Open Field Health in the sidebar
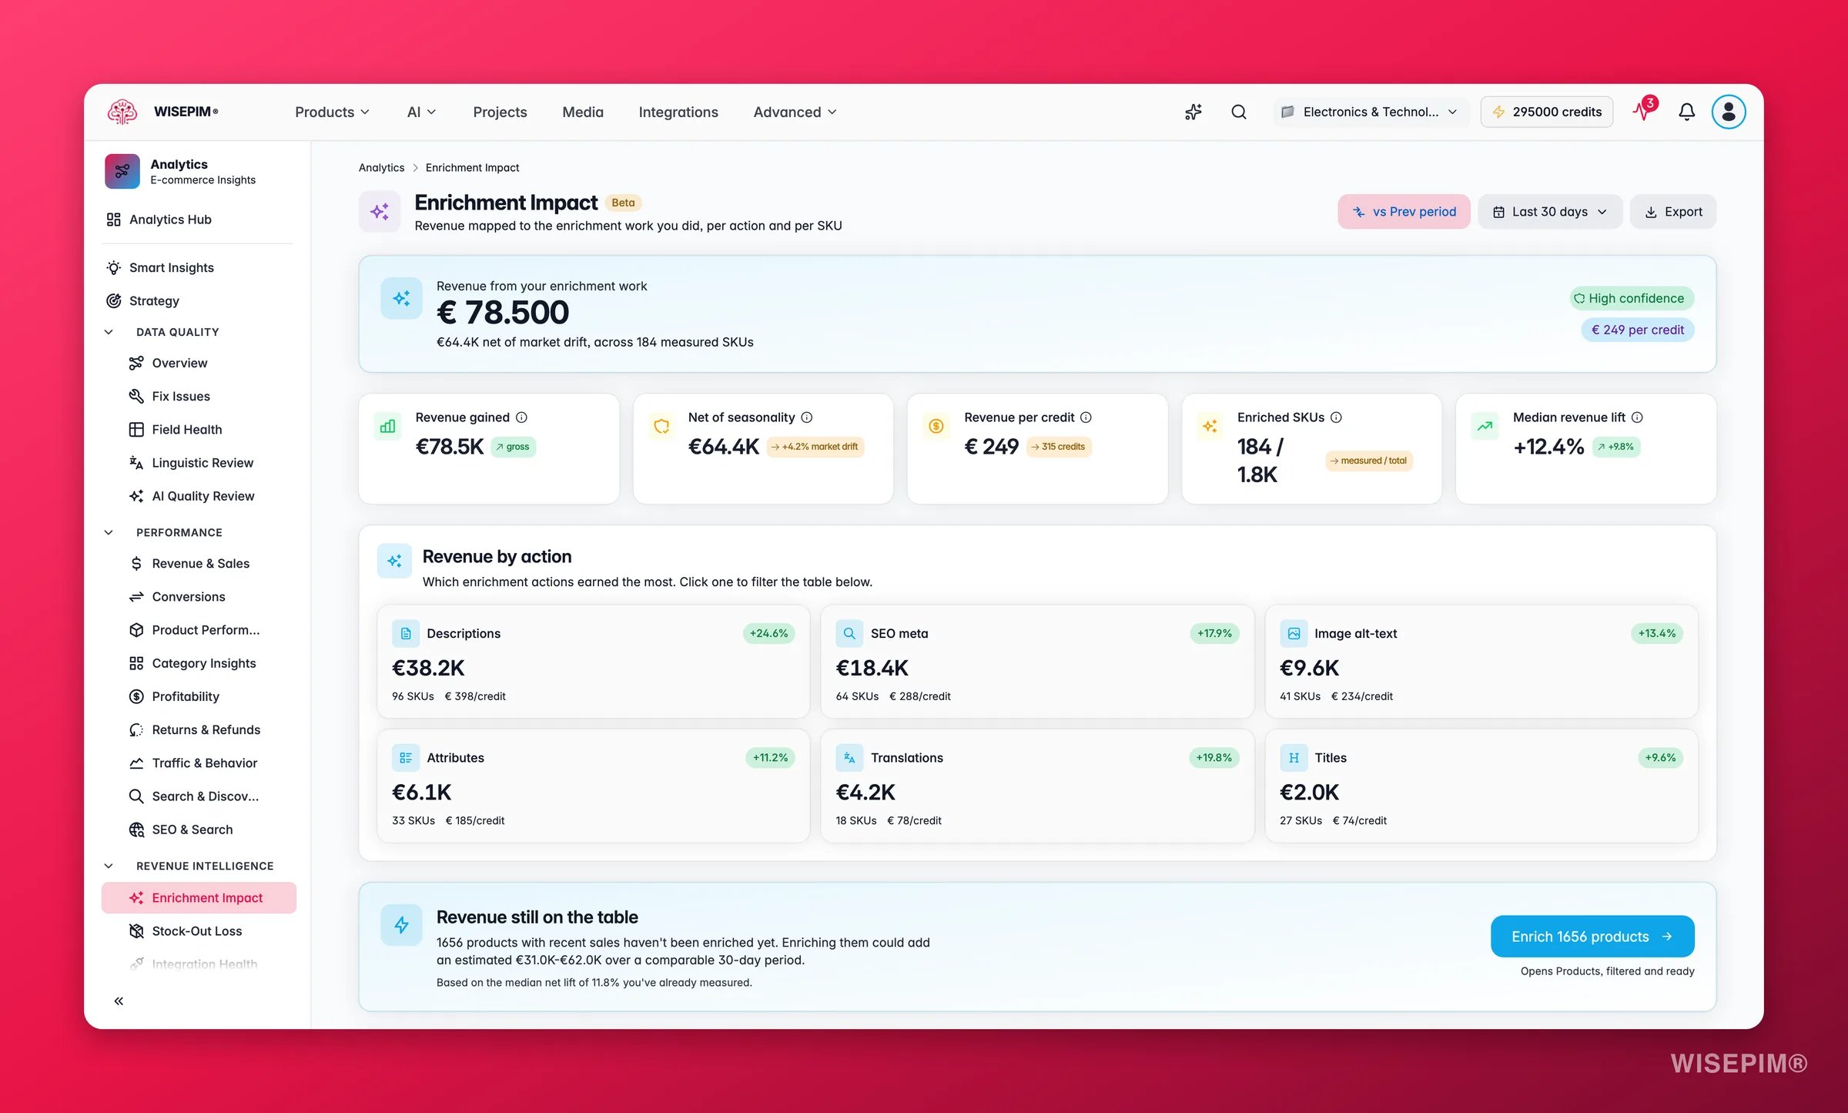Image resolution: width=1848 pixels, height=1113 pixels. pyautogui.click(x=199, y=429)
